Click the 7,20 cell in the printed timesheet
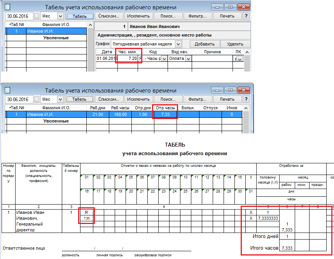Viewport: 334px width, 259px height. click(x=86, y=218)
